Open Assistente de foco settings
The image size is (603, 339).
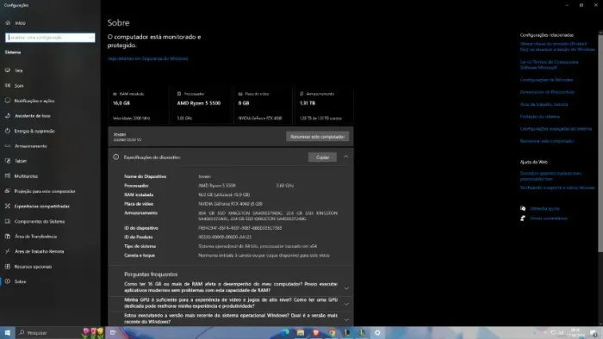(x=28, y=115)
